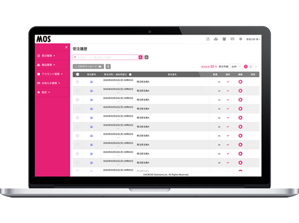Go to page 2 in pagination
299x223 pixels.
click(251, 67)
